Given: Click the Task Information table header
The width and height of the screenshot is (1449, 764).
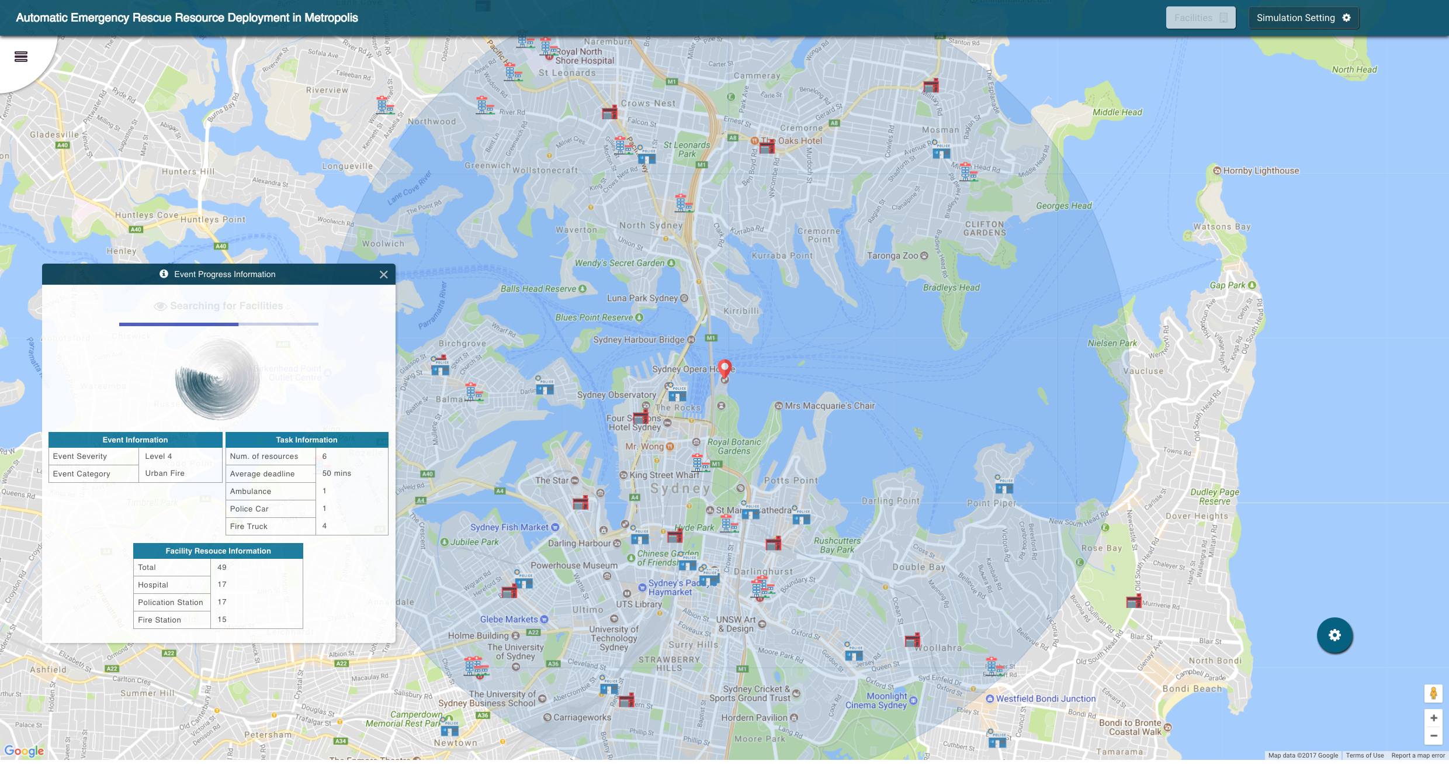Looking at the screenshot, I should [306, 440].
